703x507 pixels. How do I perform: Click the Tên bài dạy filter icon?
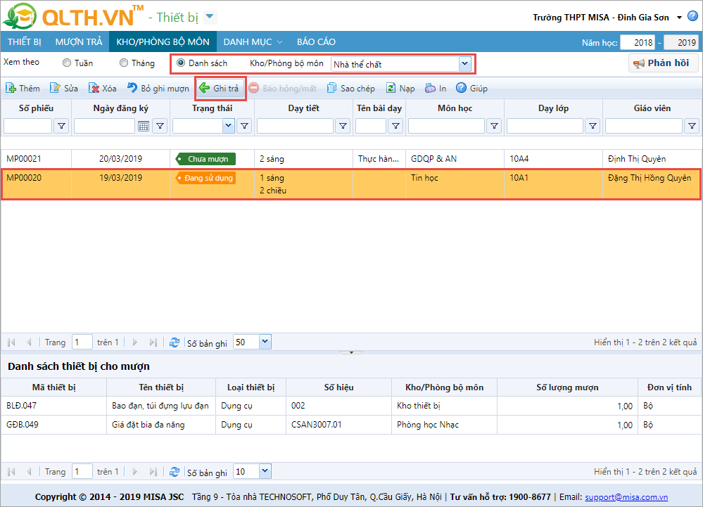click(x=396, y=127)
